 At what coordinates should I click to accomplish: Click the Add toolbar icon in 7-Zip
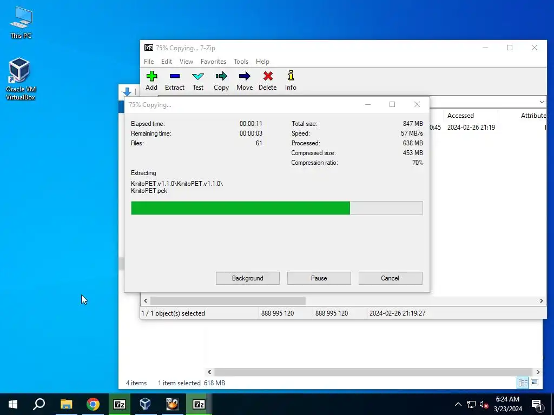[x=151, y=81]
